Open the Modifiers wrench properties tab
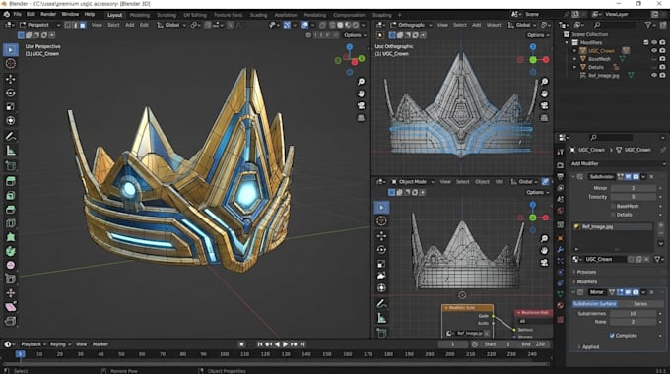The image size is (670, 374). [x=561, y=249]
